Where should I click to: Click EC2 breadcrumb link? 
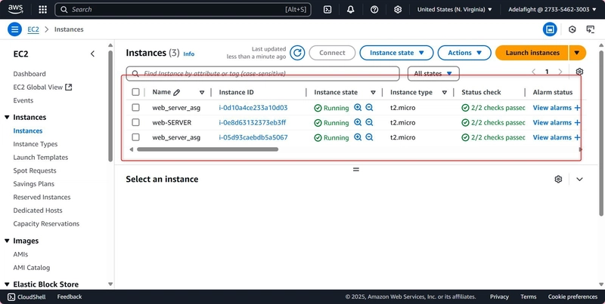click(x=33, y=29)
